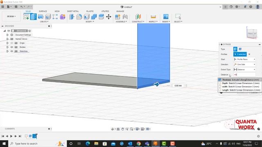This screenshot has width=262, height=147.
Task: Select the Measure inspect tool
Action: tap(153, 17)
